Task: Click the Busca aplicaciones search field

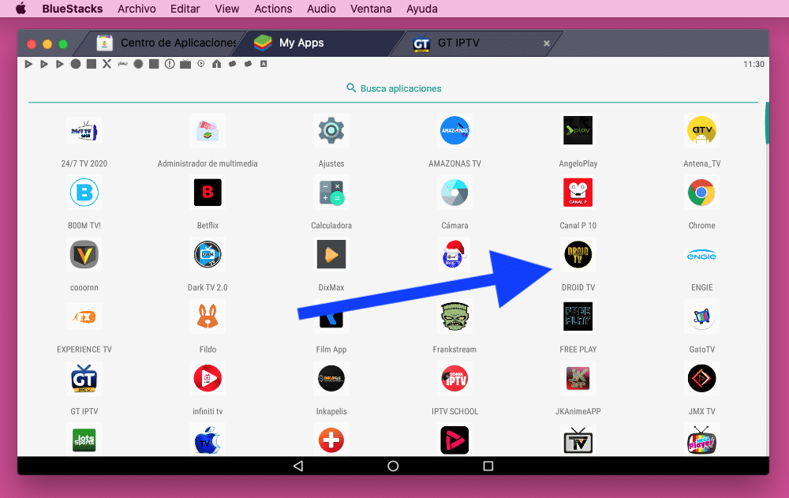Action: tap(393, 88)
